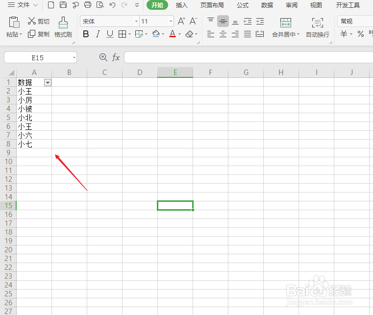
Task: Select the 格式刷 format painter
Action: 63,27
